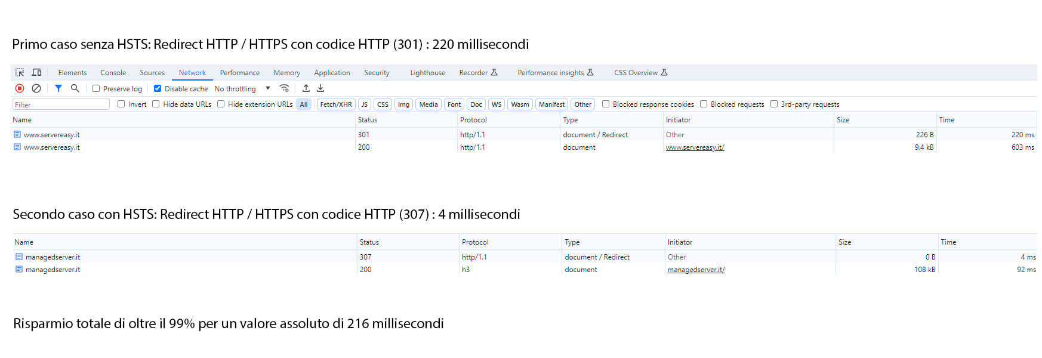Screen dimensions: 1042x358
Task: Select the managedserver.it 307 request row
Action: (x=53, y=257)
